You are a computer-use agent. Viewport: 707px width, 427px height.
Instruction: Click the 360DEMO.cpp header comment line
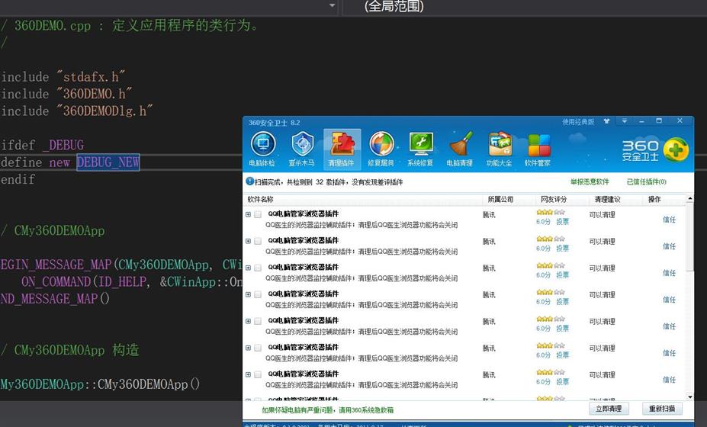pyautogui.click(x=130, y=25)
